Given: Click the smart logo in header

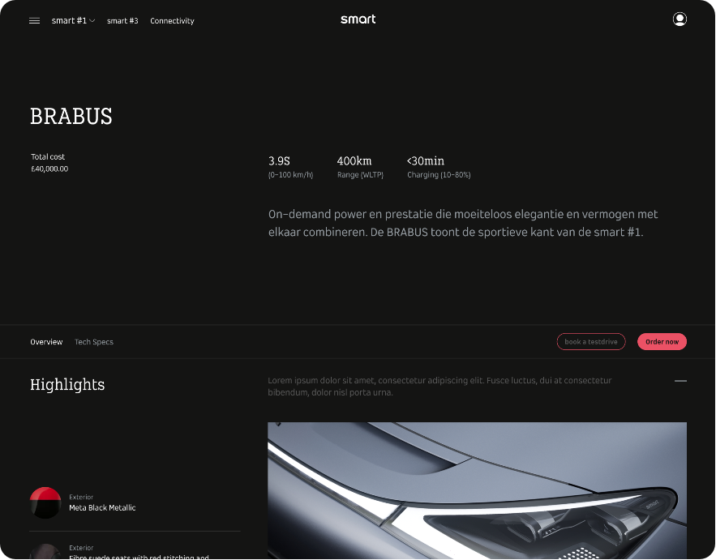Looking at the screenshot, I should coord(358,19).
